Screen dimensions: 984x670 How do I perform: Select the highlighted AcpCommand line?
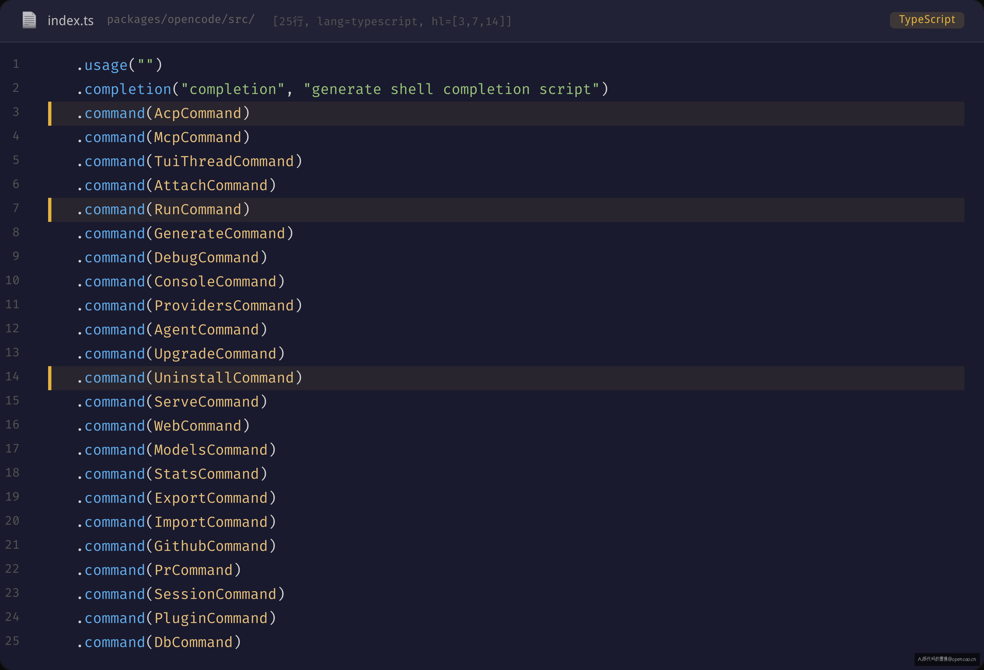(x=506, y=113)
